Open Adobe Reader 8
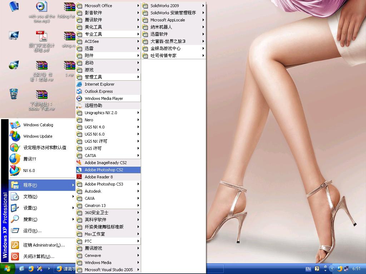The width and height of the screenshot is (366, 274). click(x=108, y=177)
